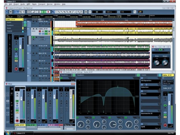
Task: Open the Phaser insert slot
Action: [151, 94]
